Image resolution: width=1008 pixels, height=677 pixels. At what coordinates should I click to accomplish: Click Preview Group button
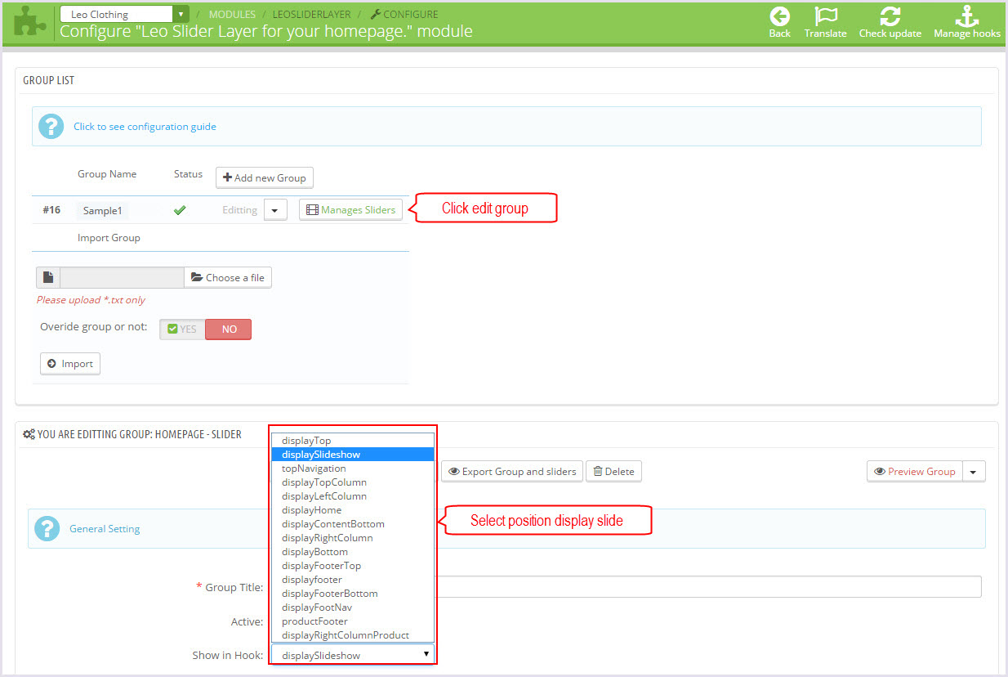click(x=915, y=472)
